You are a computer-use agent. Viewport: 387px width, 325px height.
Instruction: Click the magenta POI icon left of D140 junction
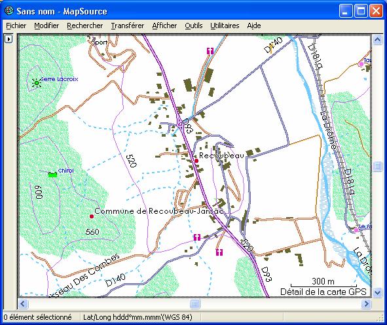point(197,237)
